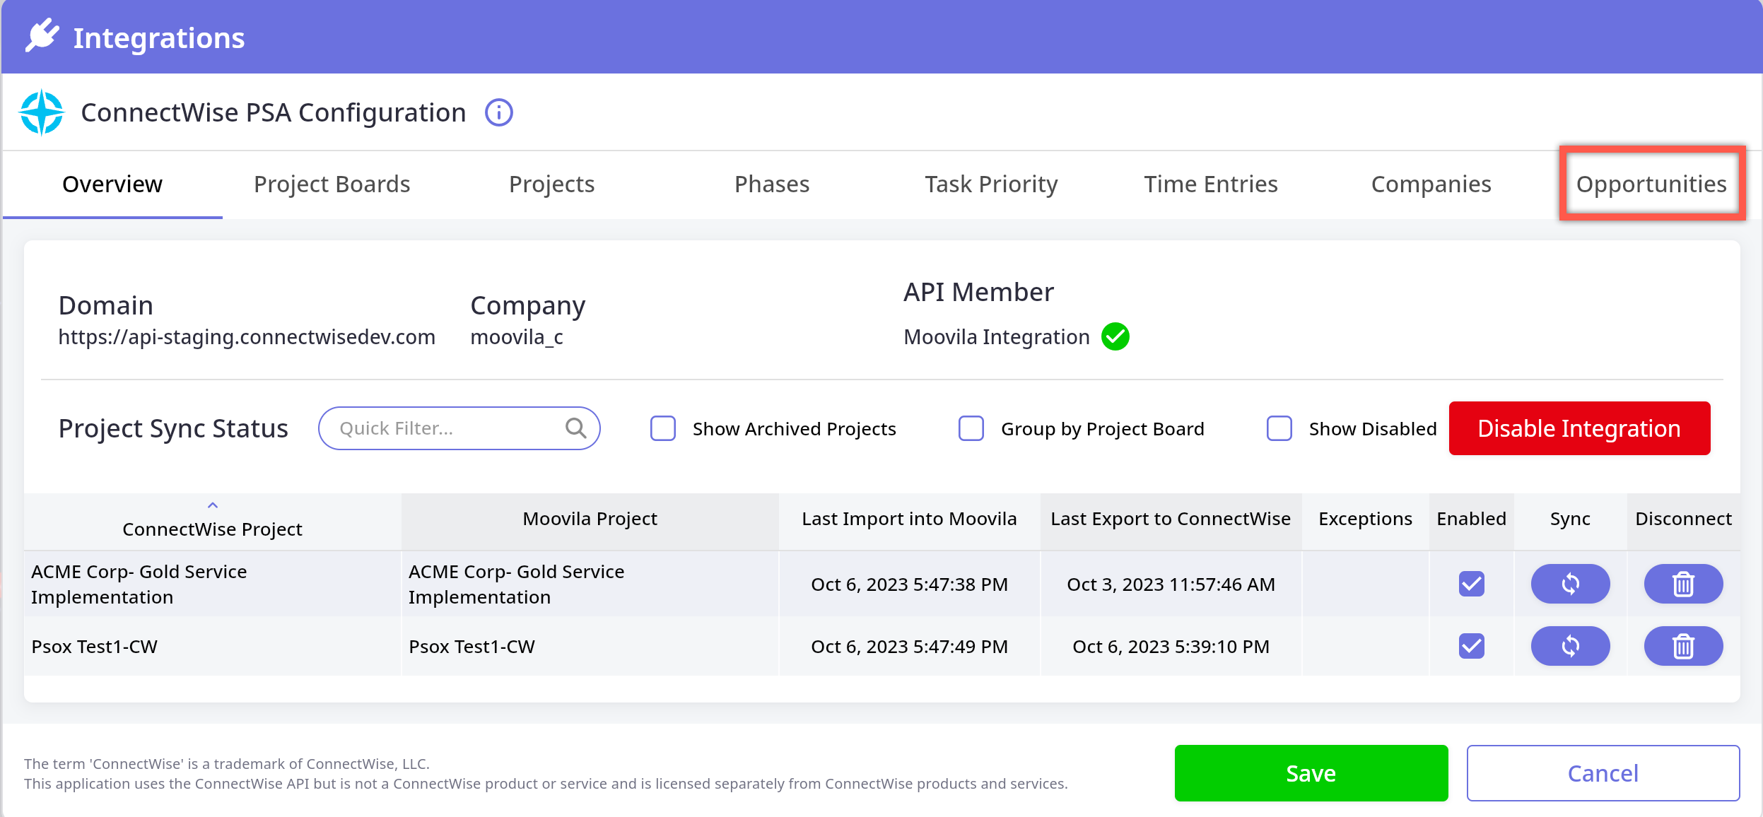Uncheck Enabled for Psox Test1-CW row

click(x=1471, y=646)
